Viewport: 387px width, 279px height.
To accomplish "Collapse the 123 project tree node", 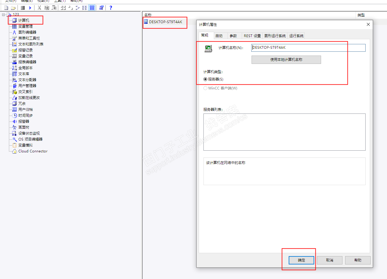I will [4, 14].
